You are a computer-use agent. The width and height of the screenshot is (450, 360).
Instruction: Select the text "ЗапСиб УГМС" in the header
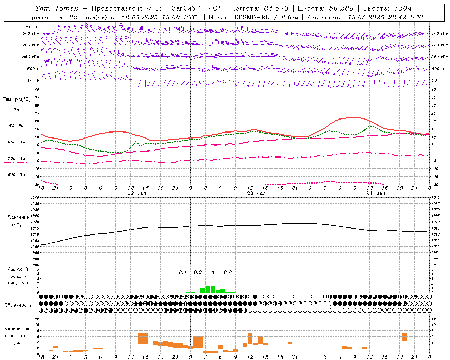pyautogui.click(x=194, y=8)
